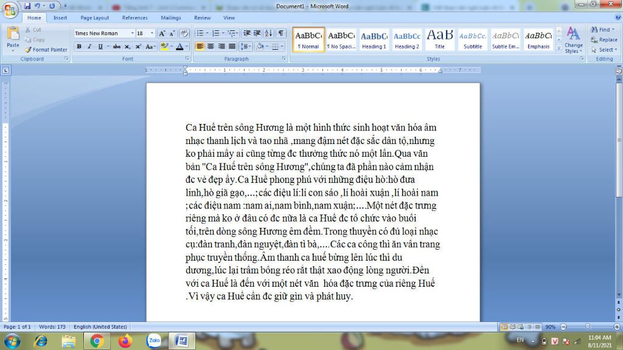
Task: Switch to Page Layout ribbon tab
Action: [x=94, y=18]
